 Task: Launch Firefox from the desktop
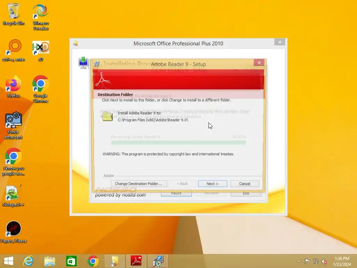[x=14, y=87]
